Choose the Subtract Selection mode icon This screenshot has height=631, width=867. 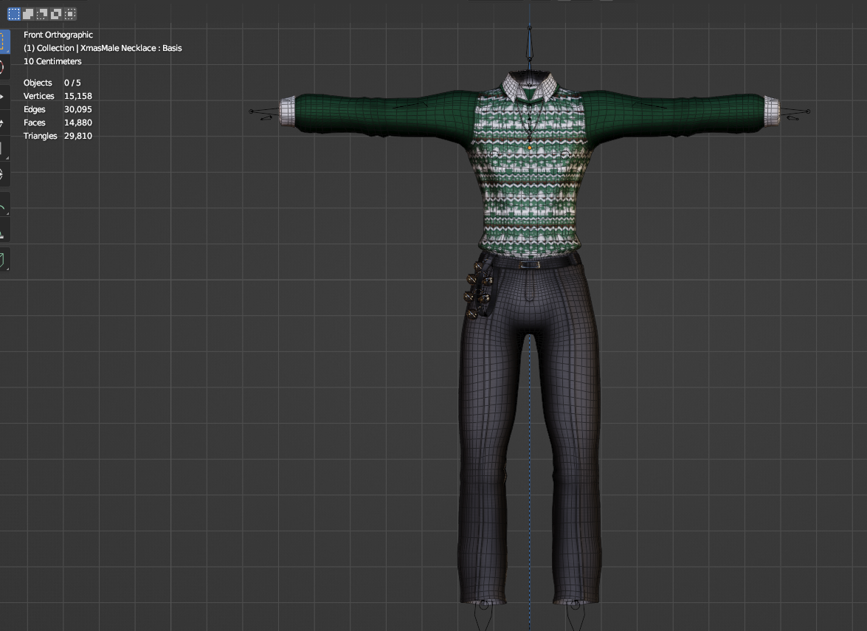[x=42, y=14]
